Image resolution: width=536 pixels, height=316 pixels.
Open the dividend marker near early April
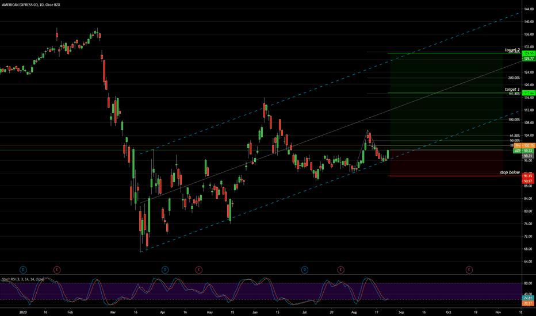164,270
